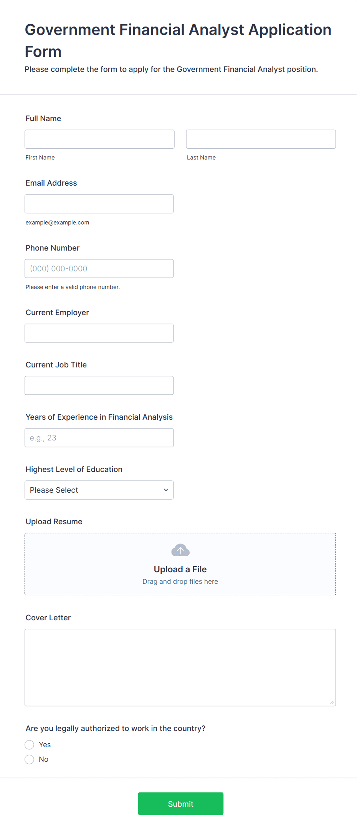The height and width of the screenshot is (834, 357).
Task: Click the Current Job Title field
Action: click(x=99, y=385)
